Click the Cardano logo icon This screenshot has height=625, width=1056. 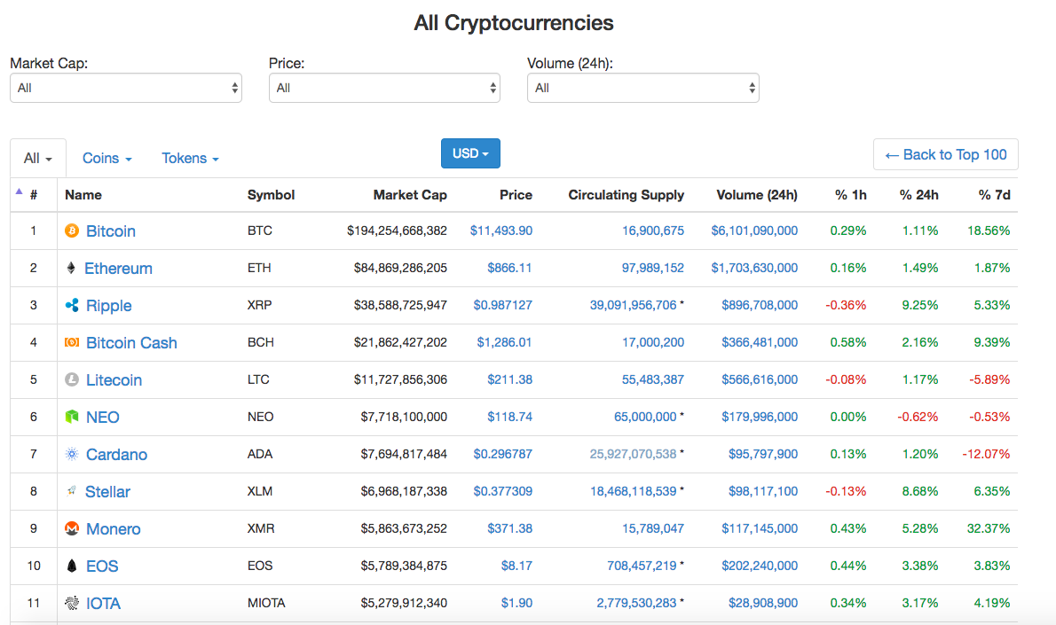(x=71, y=454)
